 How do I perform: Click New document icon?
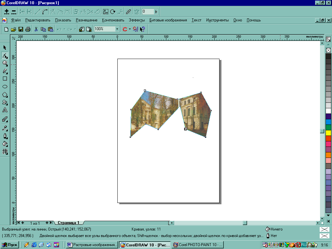(6, 29)
